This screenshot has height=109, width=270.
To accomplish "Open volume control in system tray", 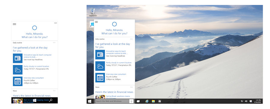I will (x=246, y=101).
